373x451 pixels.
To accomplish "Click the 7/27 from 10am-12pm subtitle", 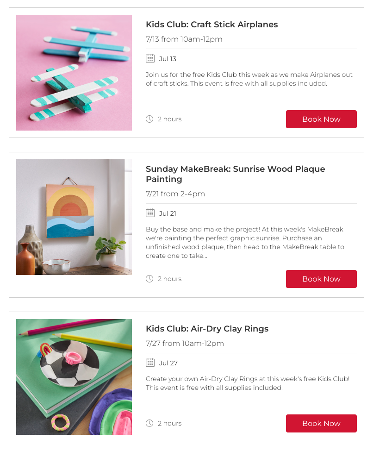I will click(x=185, y=343).
